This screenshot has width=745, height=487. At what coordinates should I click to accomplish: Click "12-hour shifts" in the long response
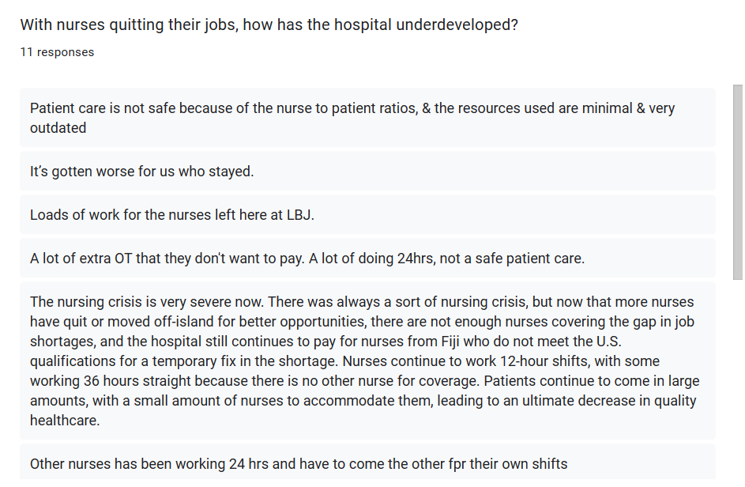click(x=544, y=361)
